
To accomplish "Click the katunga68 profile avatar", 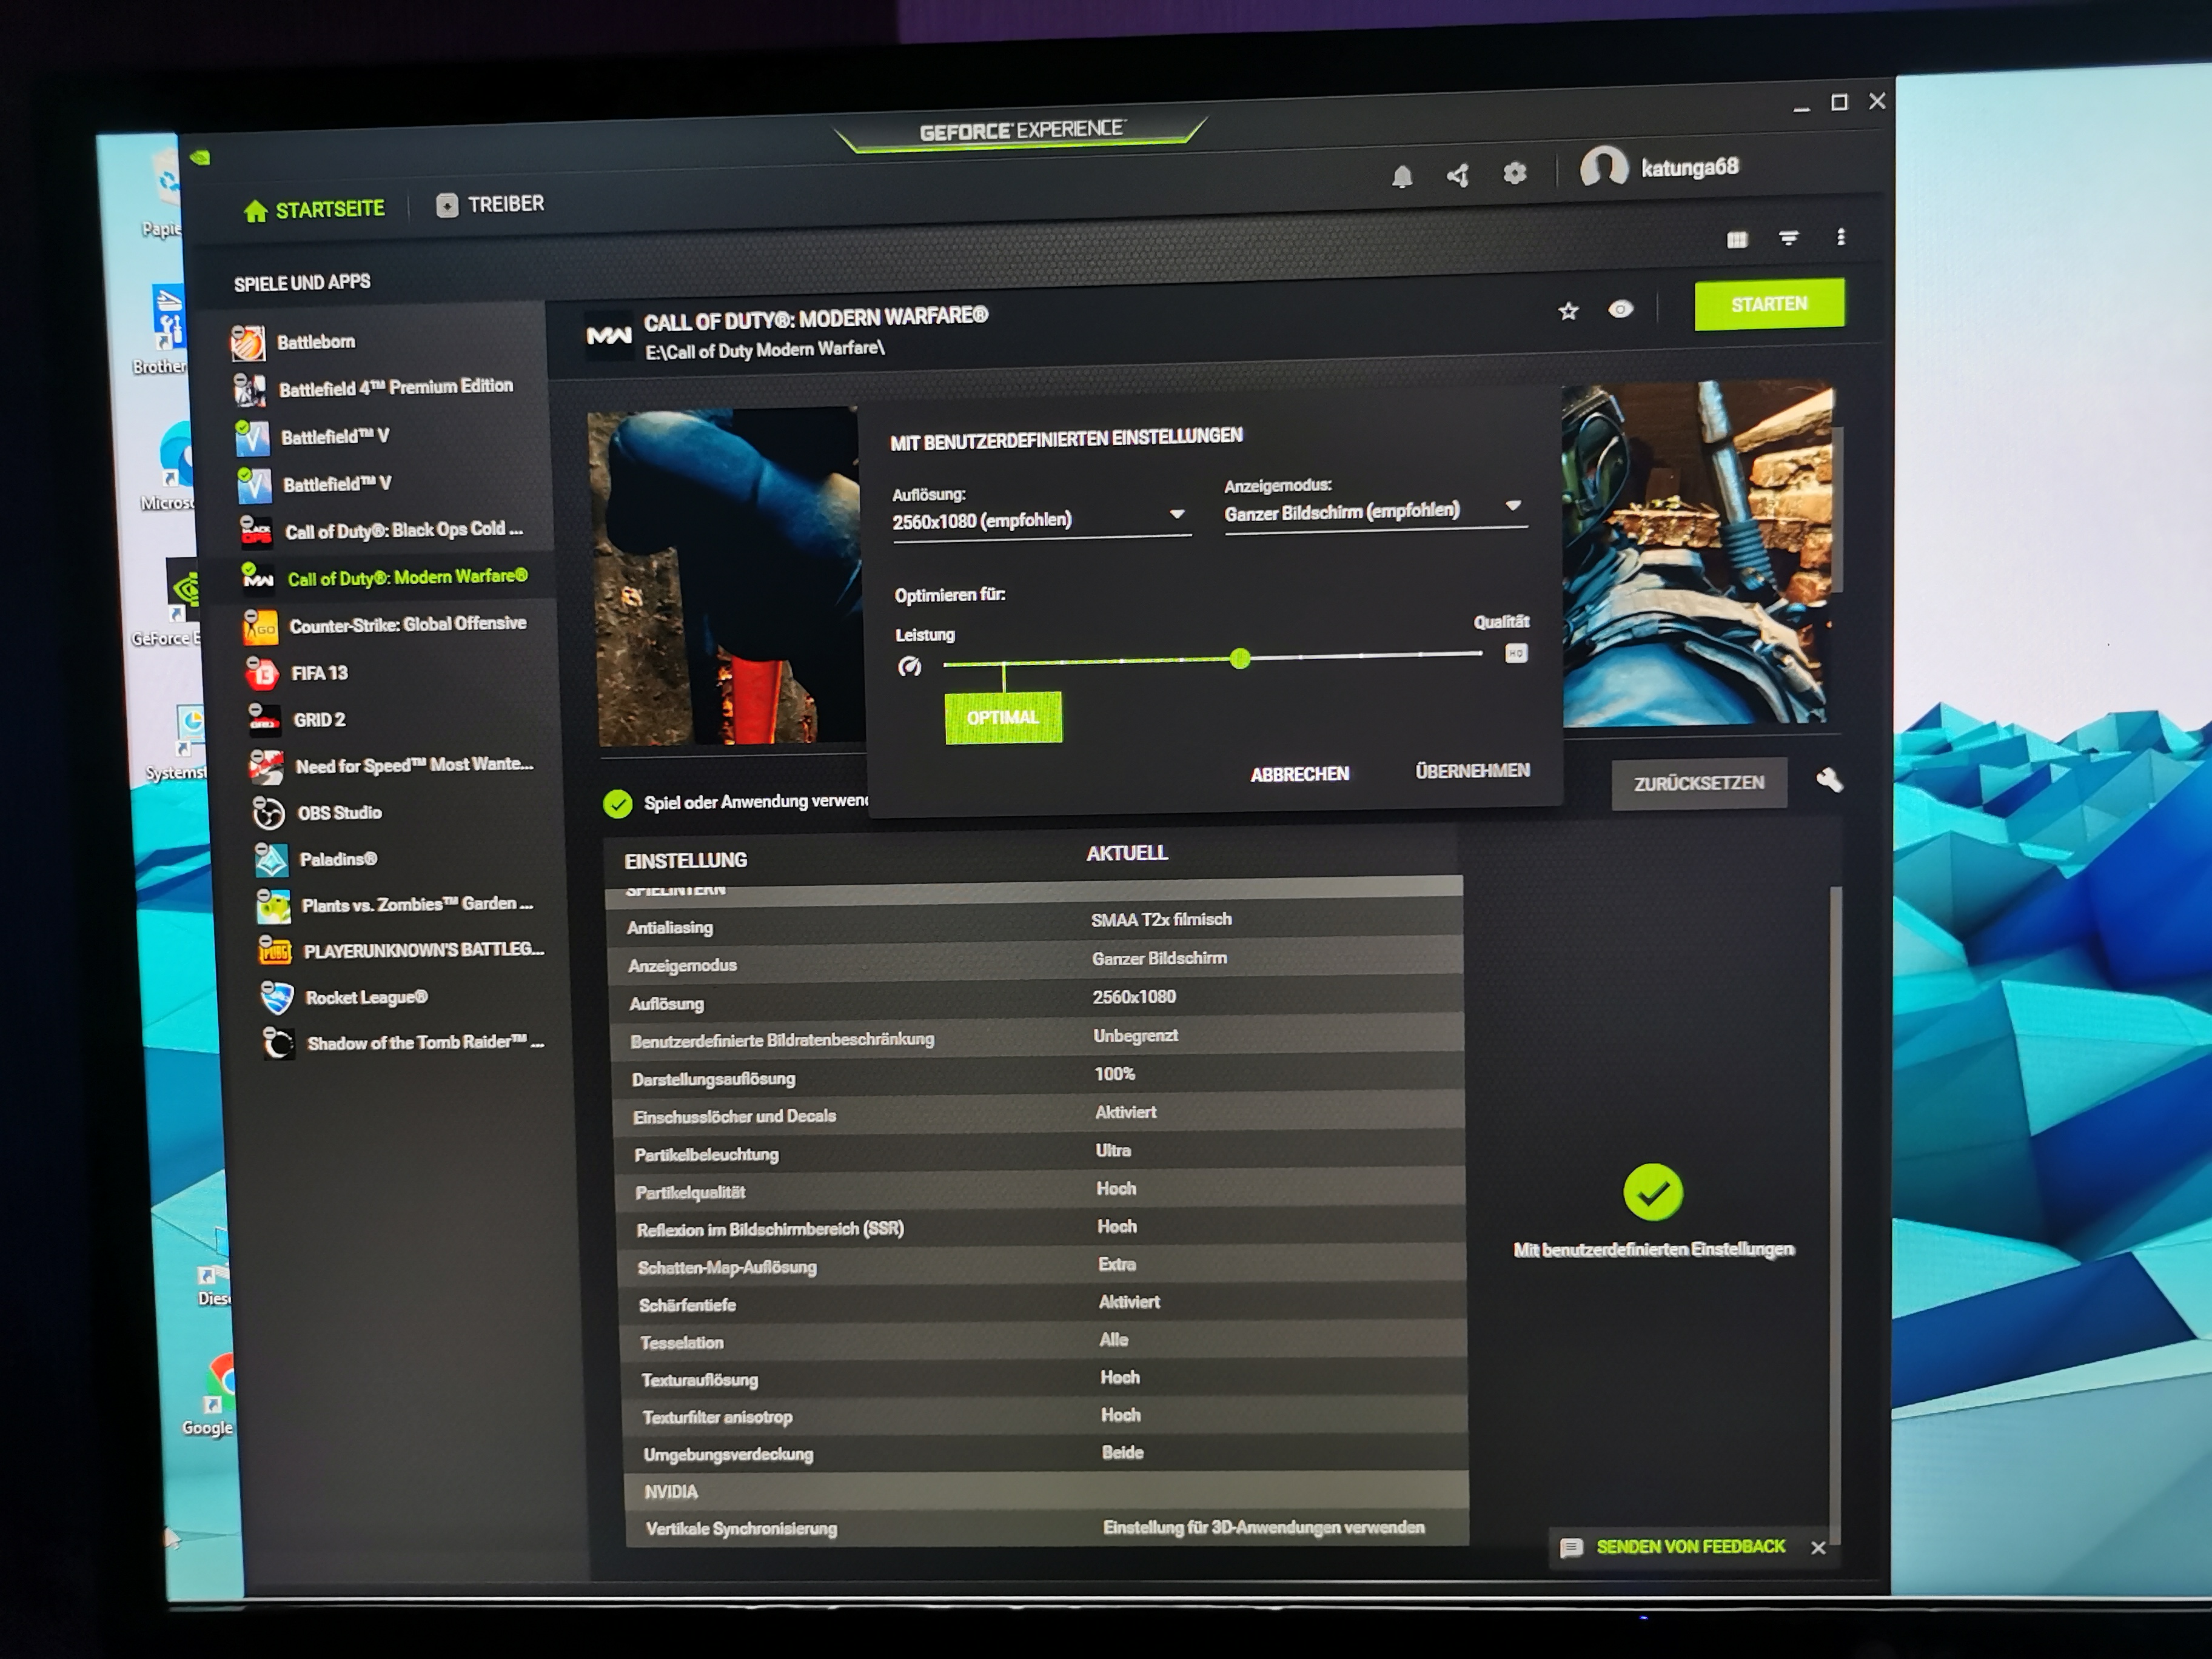I will tap(1603, 167).
